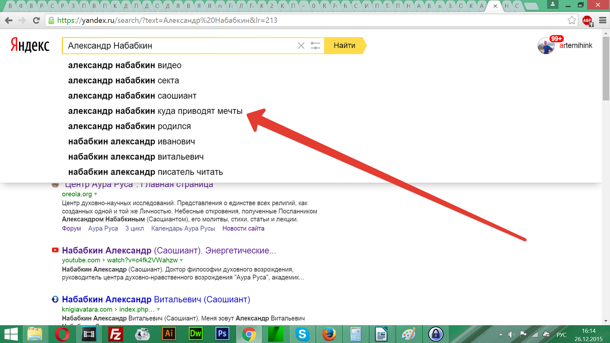Select suggestion 'александр набабкин секта'

click(x=124, y=80)
